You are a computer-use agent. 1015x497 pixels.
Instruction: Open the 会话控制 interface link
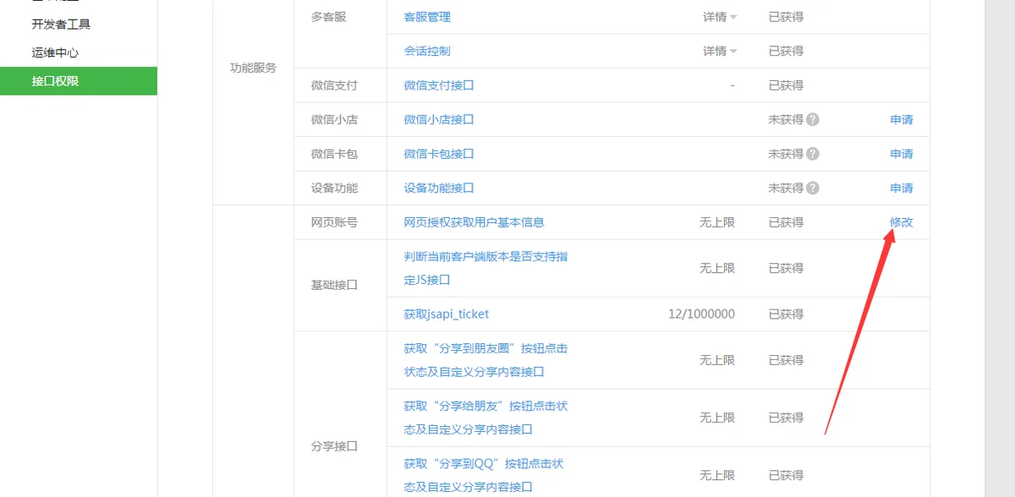coord(427,51)
